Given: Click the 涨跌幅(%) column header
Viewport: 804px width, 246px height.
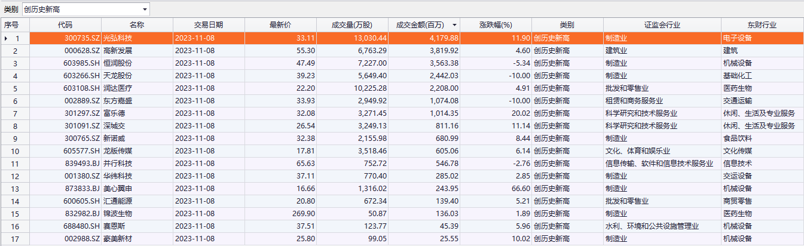Looking at the screenshot, I should [496, 25].
